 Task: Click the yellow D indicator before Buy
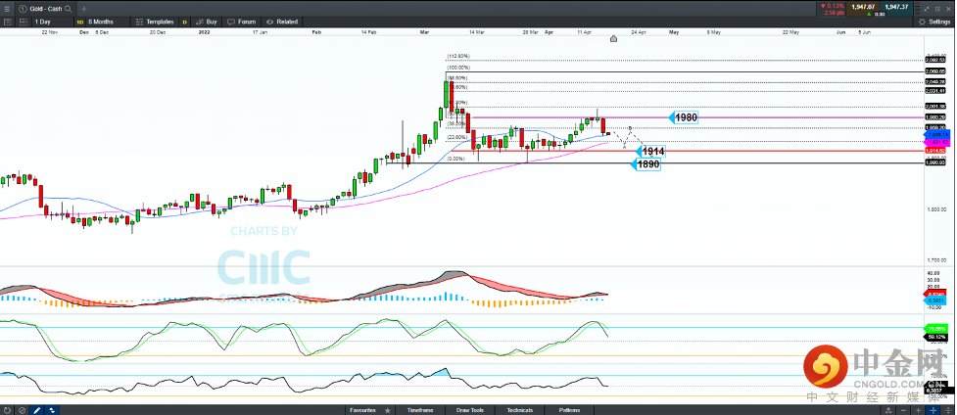point(185,22)
